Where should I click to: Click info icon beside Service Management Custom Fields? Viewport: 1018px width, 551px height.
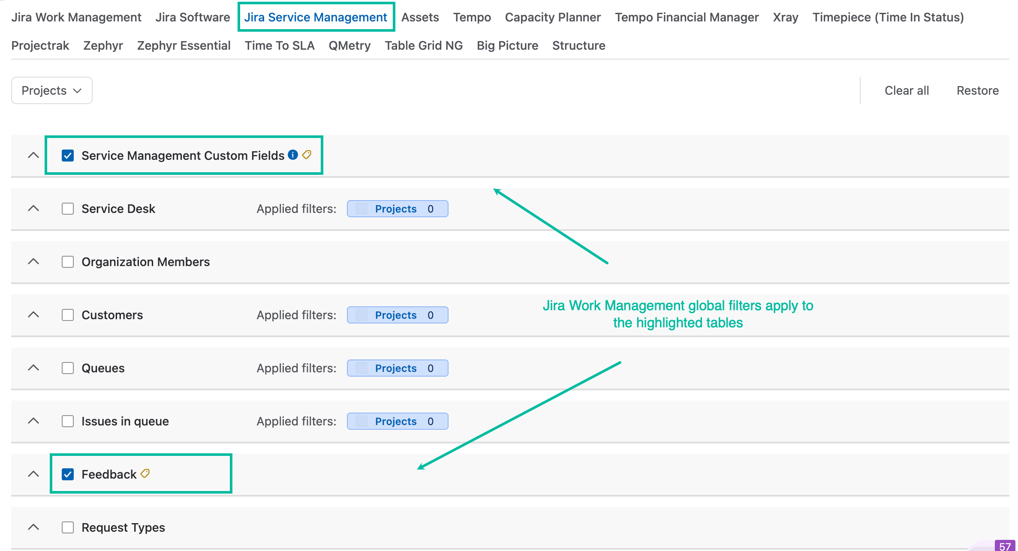click(293, 155)
